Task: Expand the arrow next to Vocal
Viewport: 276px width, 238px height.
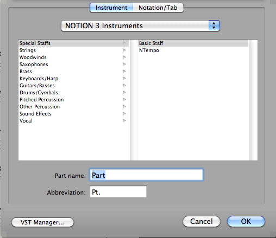Action: [124, 121]
